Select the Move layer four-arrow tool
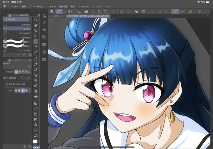 pos(36,36)
